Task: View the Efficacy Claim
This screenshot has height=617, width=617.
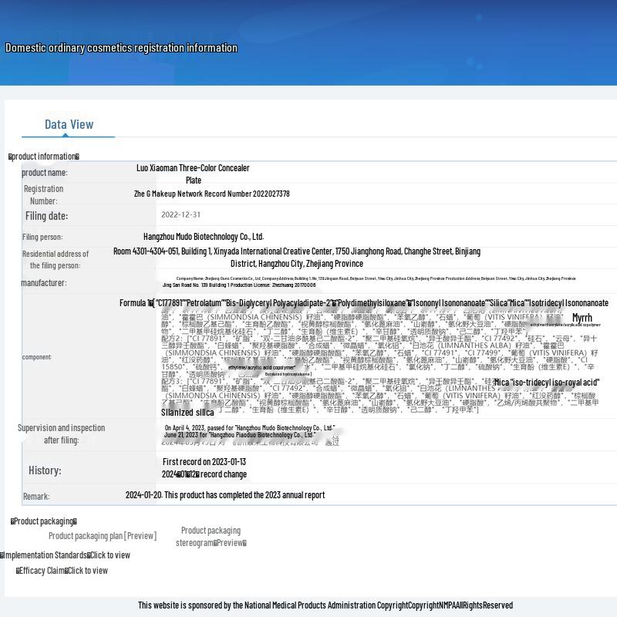Action: point(62,571)
